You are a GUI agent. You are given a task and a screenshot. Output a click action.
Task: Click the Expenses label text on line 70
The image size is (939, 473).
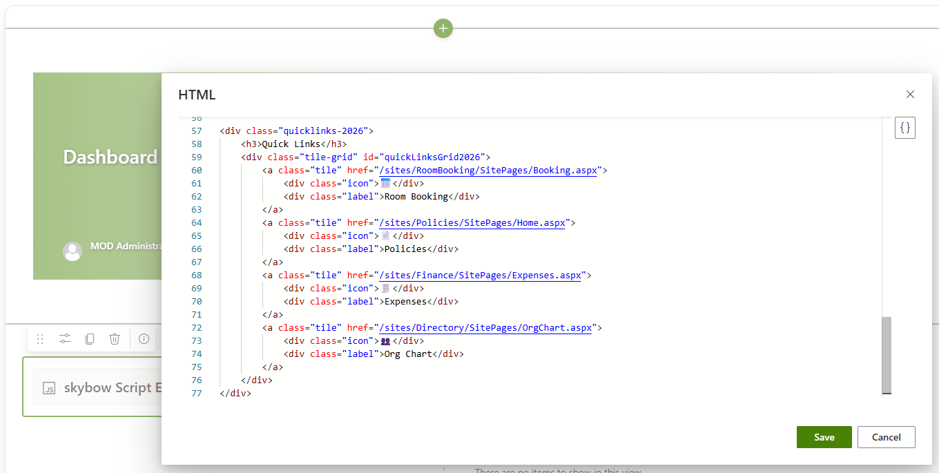[405, 301]
